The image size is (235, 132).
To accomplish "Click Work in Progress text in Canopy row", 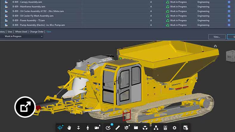I will pos(178,2).
